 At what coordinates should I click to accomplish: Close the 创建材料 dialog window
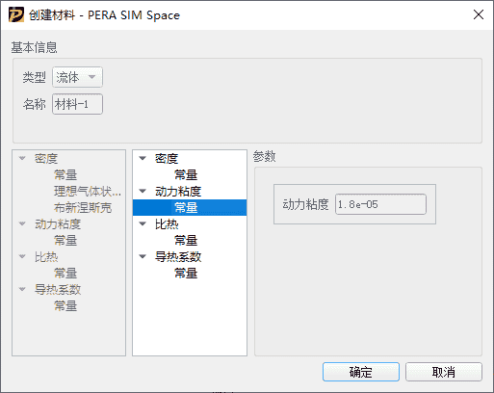pos(479,14)
